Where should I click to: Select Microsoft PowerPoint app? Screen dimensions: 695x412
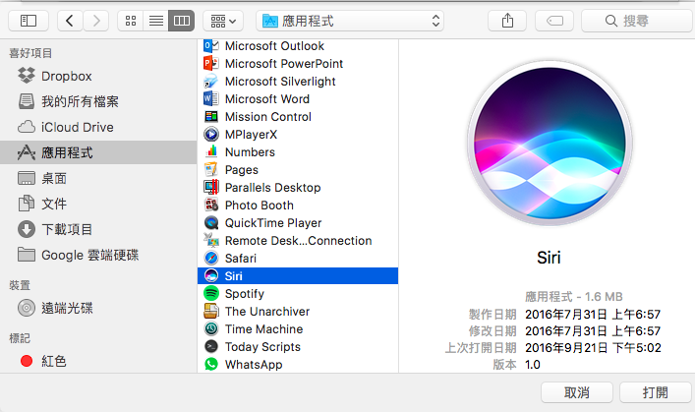(x=298, y=63)
